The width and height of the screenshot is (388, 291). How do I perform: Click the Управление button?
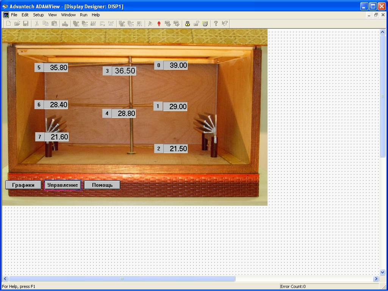63,185
